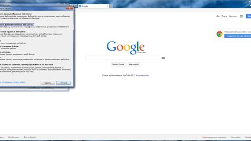Click 'Отмена' in the delete history dialog
The width and height of the screenshot is (251, 141).
click(64, 83)
